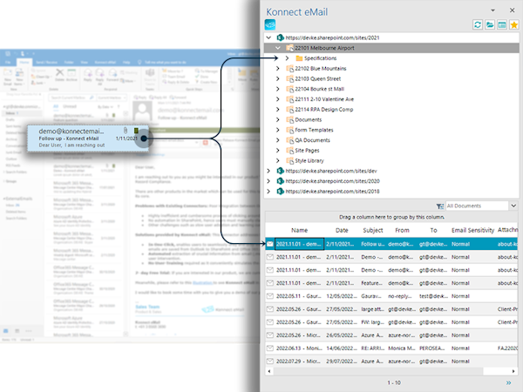This screenshot has height=392, width=523.
Task: Select https://devke.sharepoint.com/sites/2020 tree node
Action: point(333,181)
